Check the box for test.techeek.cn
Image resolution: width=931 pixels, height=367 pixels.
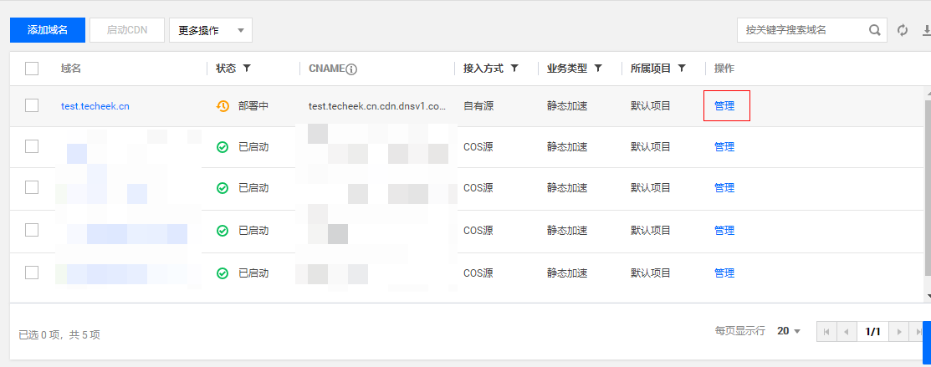pos(32,105)
